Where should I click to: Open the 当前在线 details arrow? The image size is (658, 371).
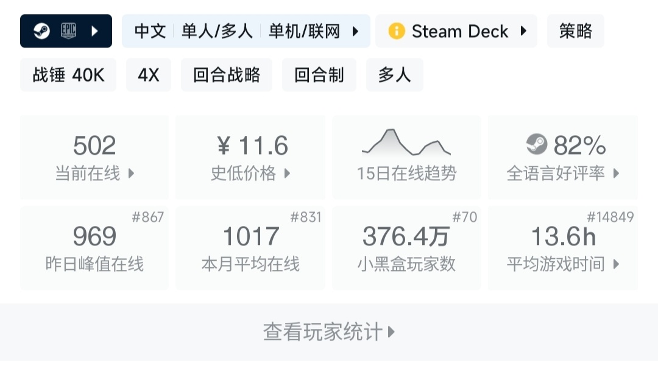(131, 174)
